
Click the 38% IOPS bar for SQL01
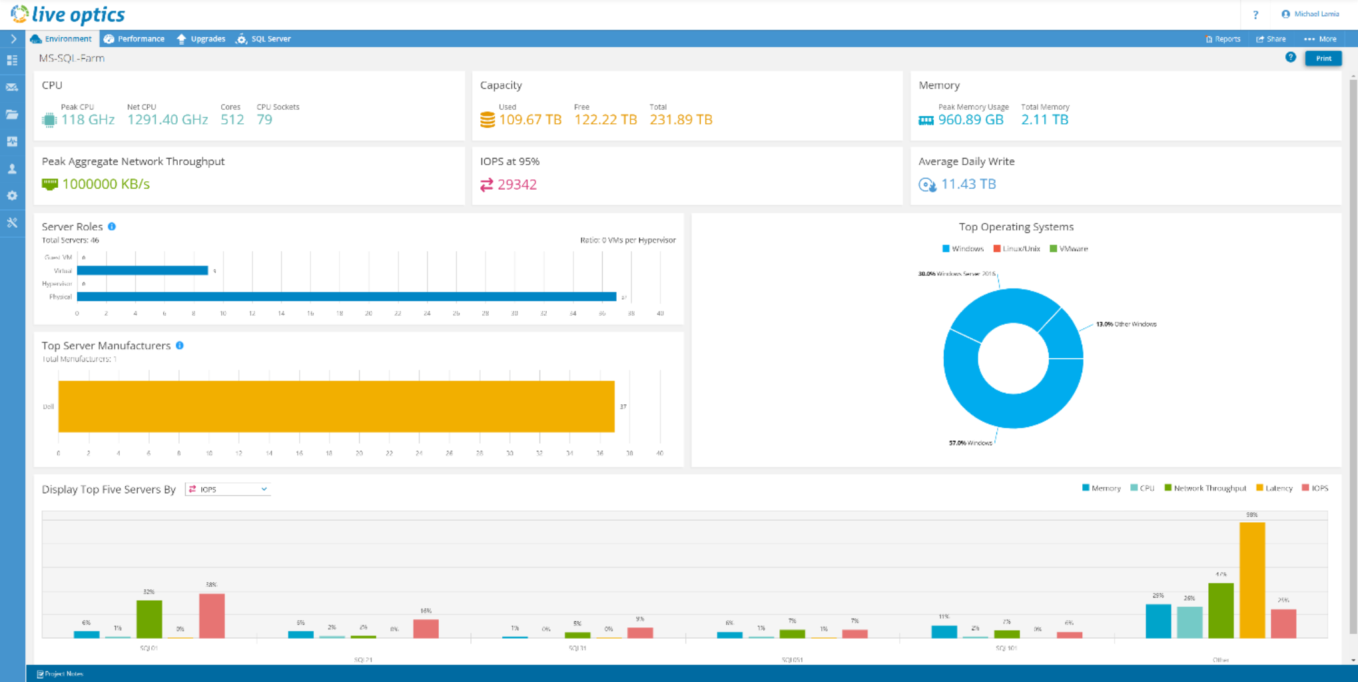[212, 616]
